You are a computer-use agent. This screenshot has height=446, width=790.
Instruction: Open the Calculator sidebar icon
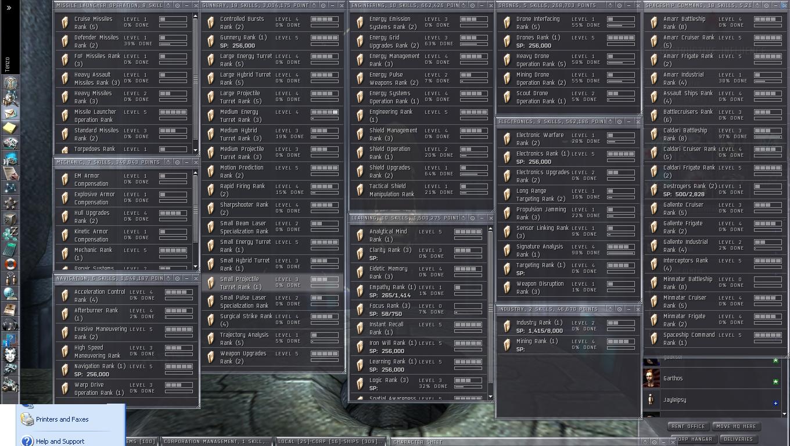10,249
